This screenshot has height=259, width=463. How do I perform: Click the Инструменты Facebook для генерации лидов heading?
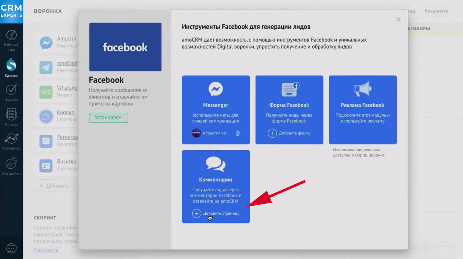pyautogui.click(x=246, y=27)
